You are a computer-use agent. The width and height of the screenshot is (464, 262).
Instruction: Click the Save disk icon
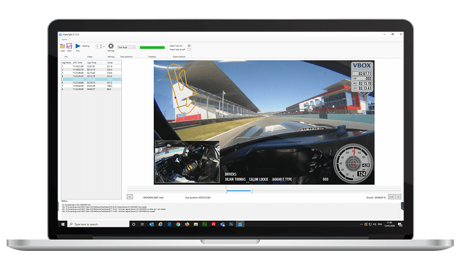tap(70, 46)
